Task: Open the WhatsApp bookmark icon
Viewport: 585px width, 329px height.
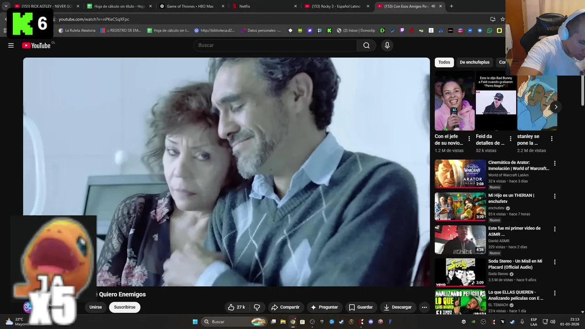Action: click(490, 31)
